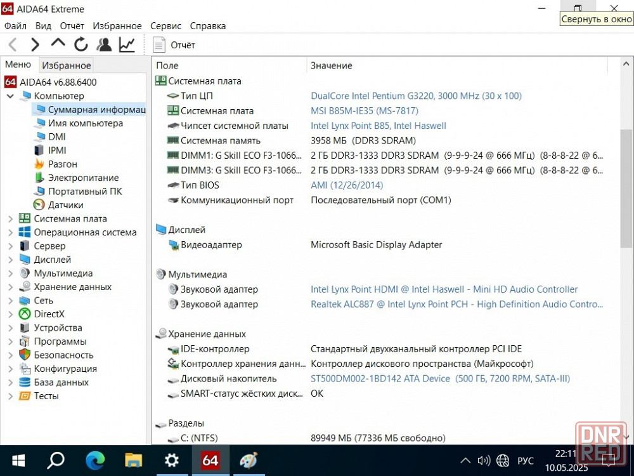634x476 pixels.
Task: Click the DirectX Xbox icon in the tree
Action: [25, 314]
